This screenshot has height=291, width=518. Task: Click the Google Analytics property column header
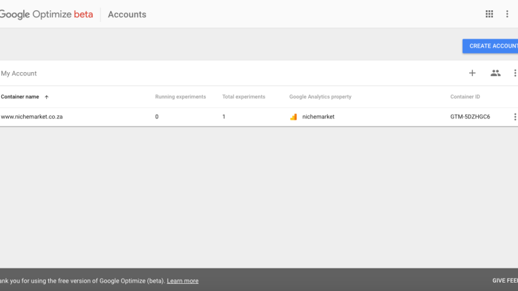tap(320, 97)
